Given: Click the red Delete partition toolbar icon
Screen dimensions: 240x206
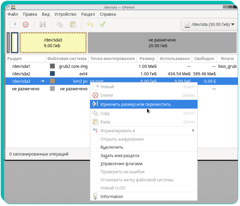Looking at the screenshot, I should coord(26,25).
